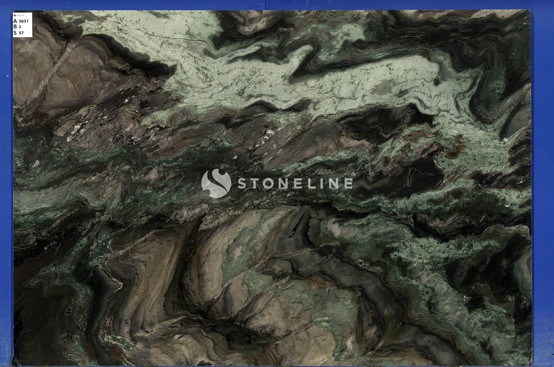Screen dimensions: 554x367
Task: Click the letter A on the label
Action: tap(15, 21)
